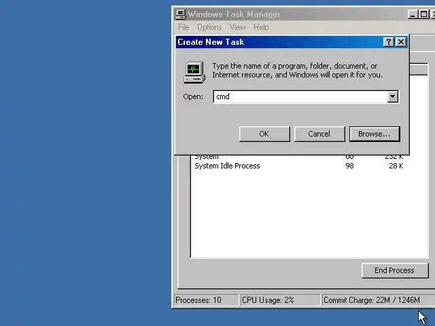Image resolution: width=435 pixels, height=326 pixels.
Task: Open the File menu in Task Manager
Action: [x=184, y=27]
